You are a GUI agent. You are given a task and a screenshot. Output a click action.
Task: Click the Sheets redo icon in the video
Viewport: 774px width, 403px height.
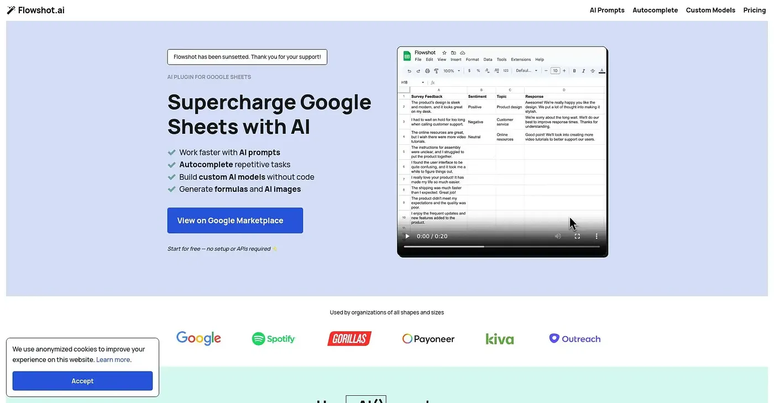pyautogui.click(x=418, y=71)
